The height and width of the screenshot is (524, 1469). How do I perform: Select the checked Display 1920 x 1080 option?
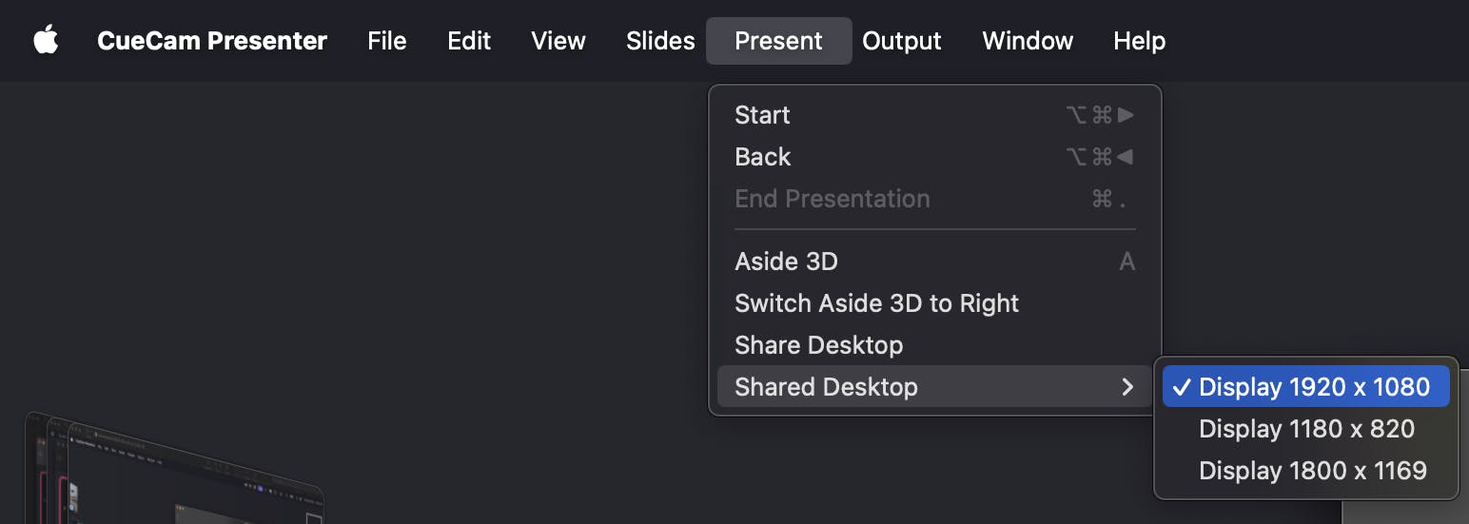pos(1313,387)
